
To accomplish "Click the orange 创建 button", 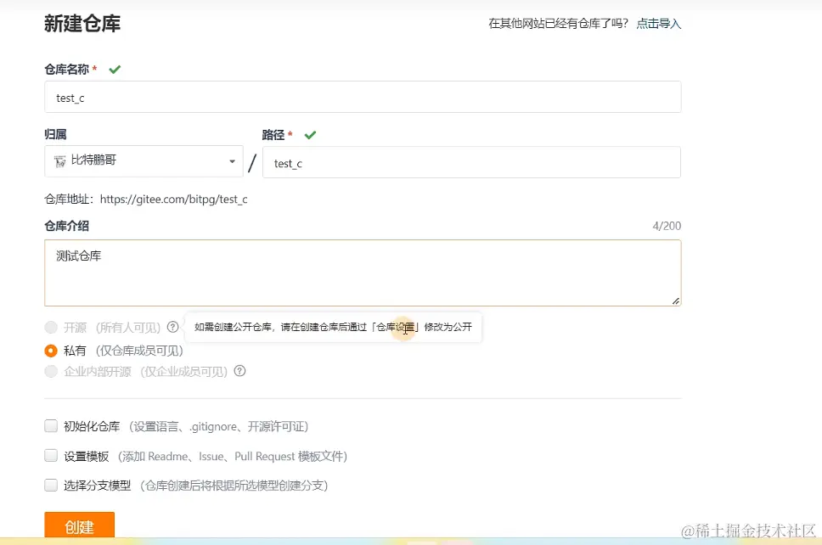I will tap(79, 526).
